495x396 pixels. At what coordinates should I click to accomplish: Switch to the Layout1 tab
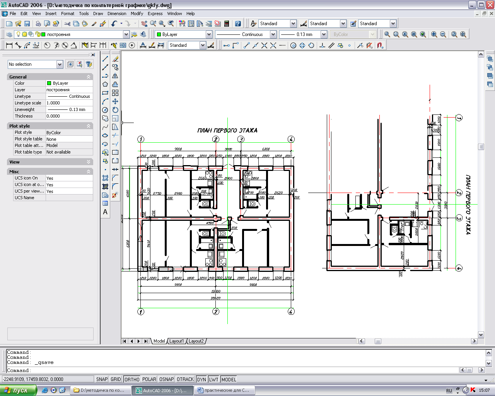177,341
